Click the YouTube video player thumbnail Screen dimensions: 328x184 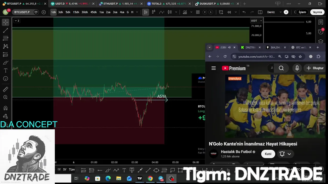(275, 106)
